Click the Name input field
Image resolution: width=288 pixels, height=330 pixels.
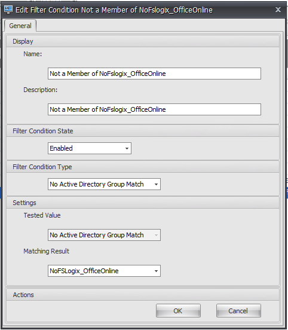[x=154, y=74]
